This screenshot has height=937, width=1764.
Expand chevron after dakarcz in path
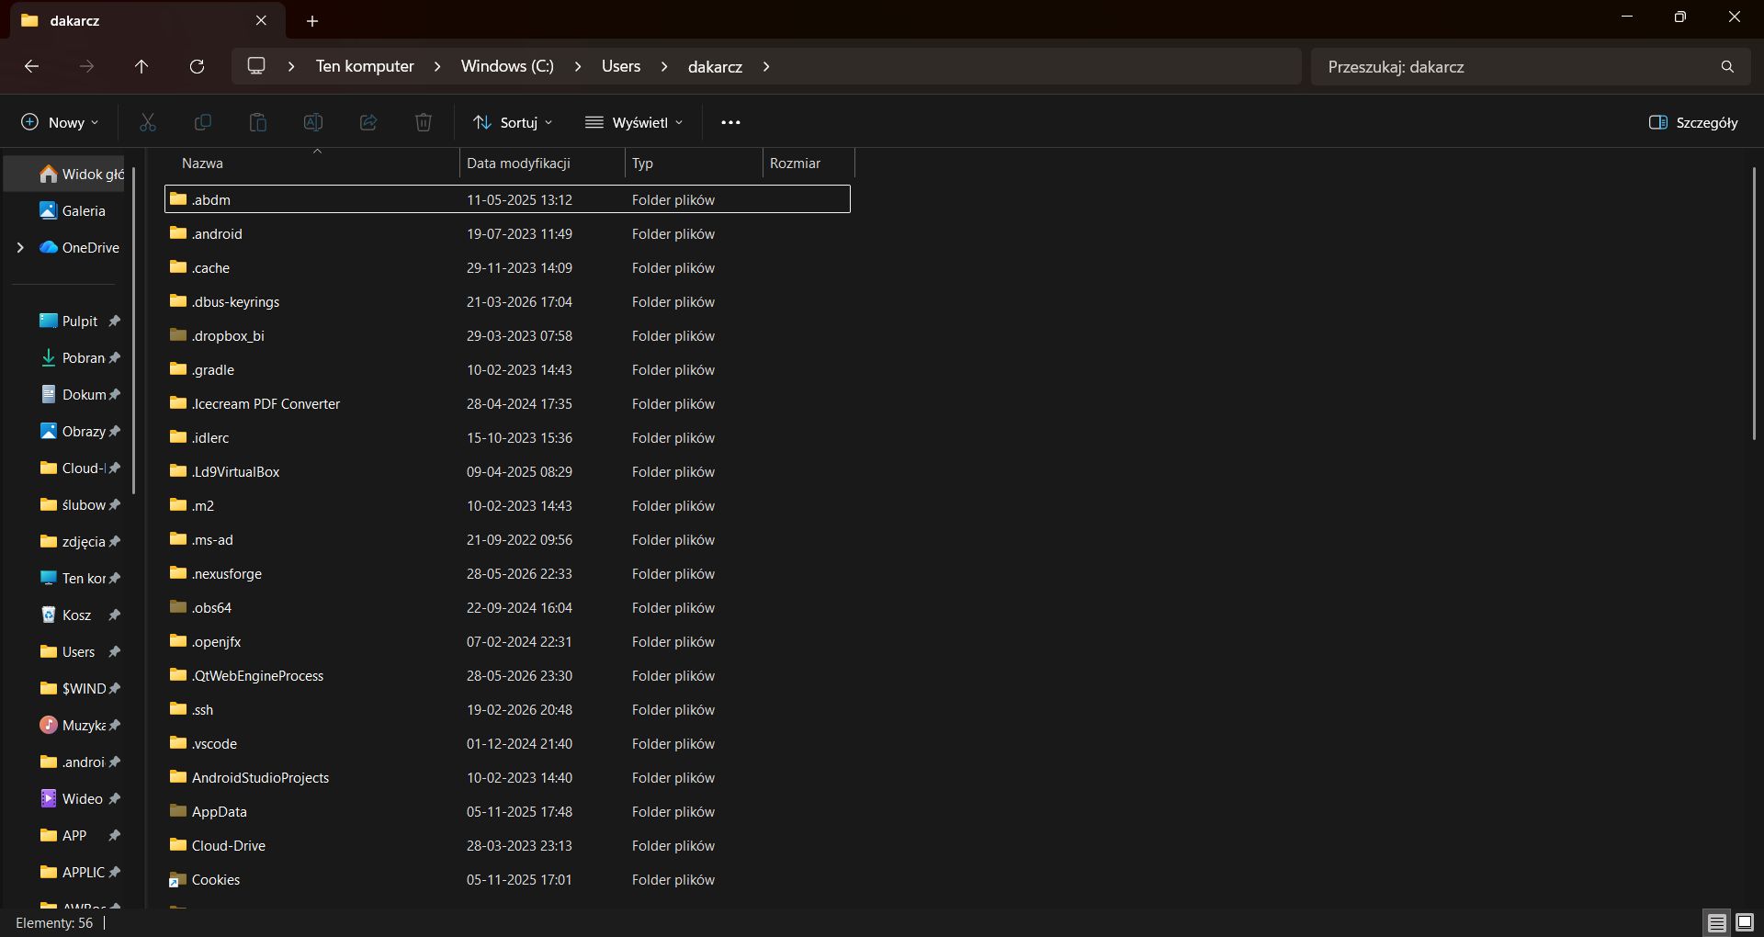click(766, 66)
